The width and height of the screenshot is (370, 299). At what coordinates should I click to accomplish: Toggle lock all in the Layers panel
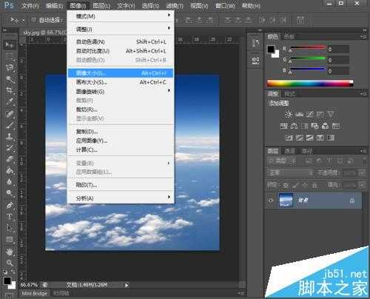pyautogui.click(x=314, y=185)
